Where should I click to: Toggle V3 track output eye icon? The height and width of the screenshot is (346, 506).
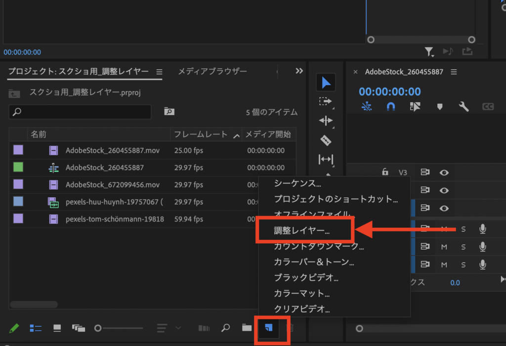click(444, 173)
